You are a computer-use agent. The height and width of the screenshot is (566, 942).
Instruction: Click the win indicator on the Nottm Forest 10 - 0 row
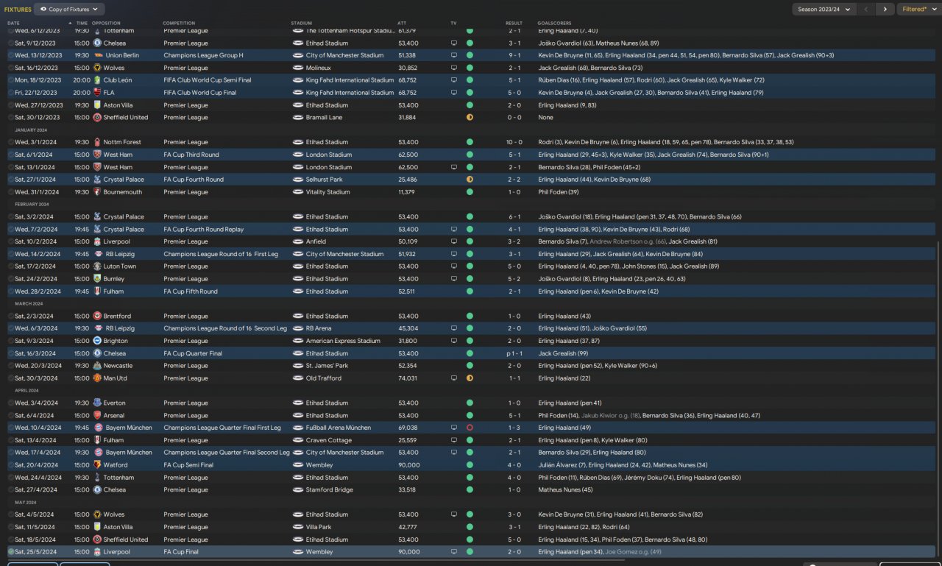click(470, 142)
